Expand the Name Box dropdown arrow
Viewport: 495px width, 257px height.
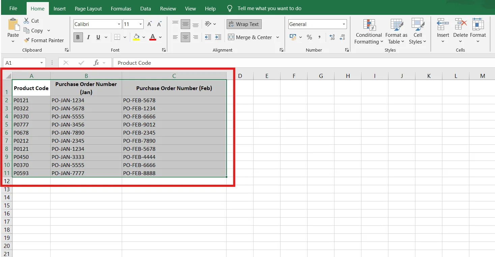point(41,63)
